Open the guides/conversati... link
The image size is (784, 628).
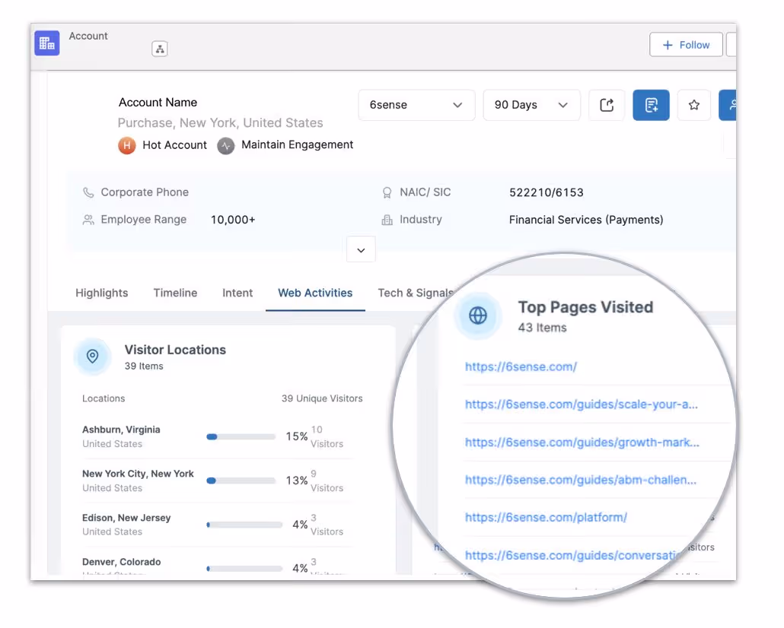574,555
